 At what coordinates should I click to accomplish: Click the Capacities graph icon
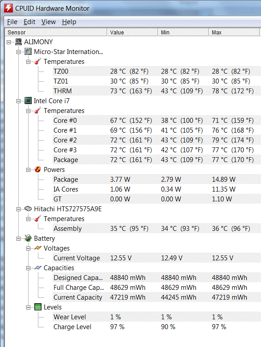(x=38, y=268)
